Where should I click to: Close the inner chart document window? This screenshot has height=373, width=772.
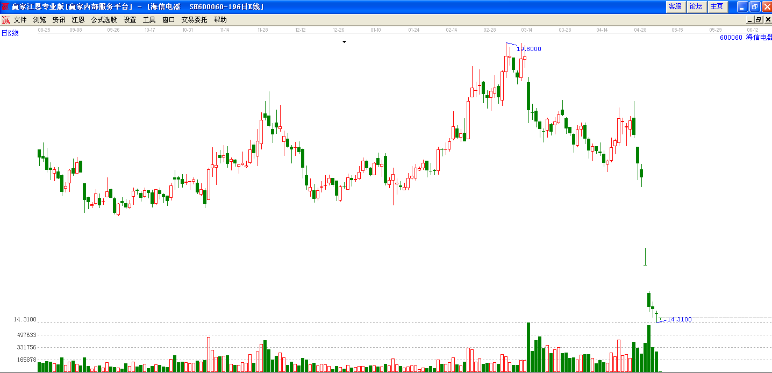coord(767,20)
